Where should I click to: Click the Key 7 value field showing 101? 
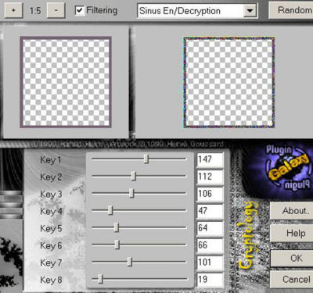(x=210, y=263)
